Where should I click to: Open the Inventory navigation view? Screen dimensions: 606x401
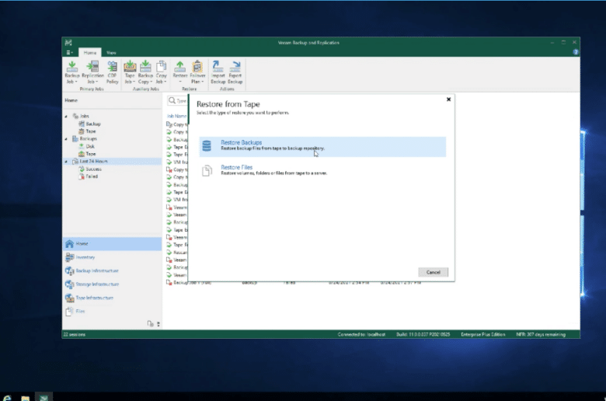[x=112, y=257]
